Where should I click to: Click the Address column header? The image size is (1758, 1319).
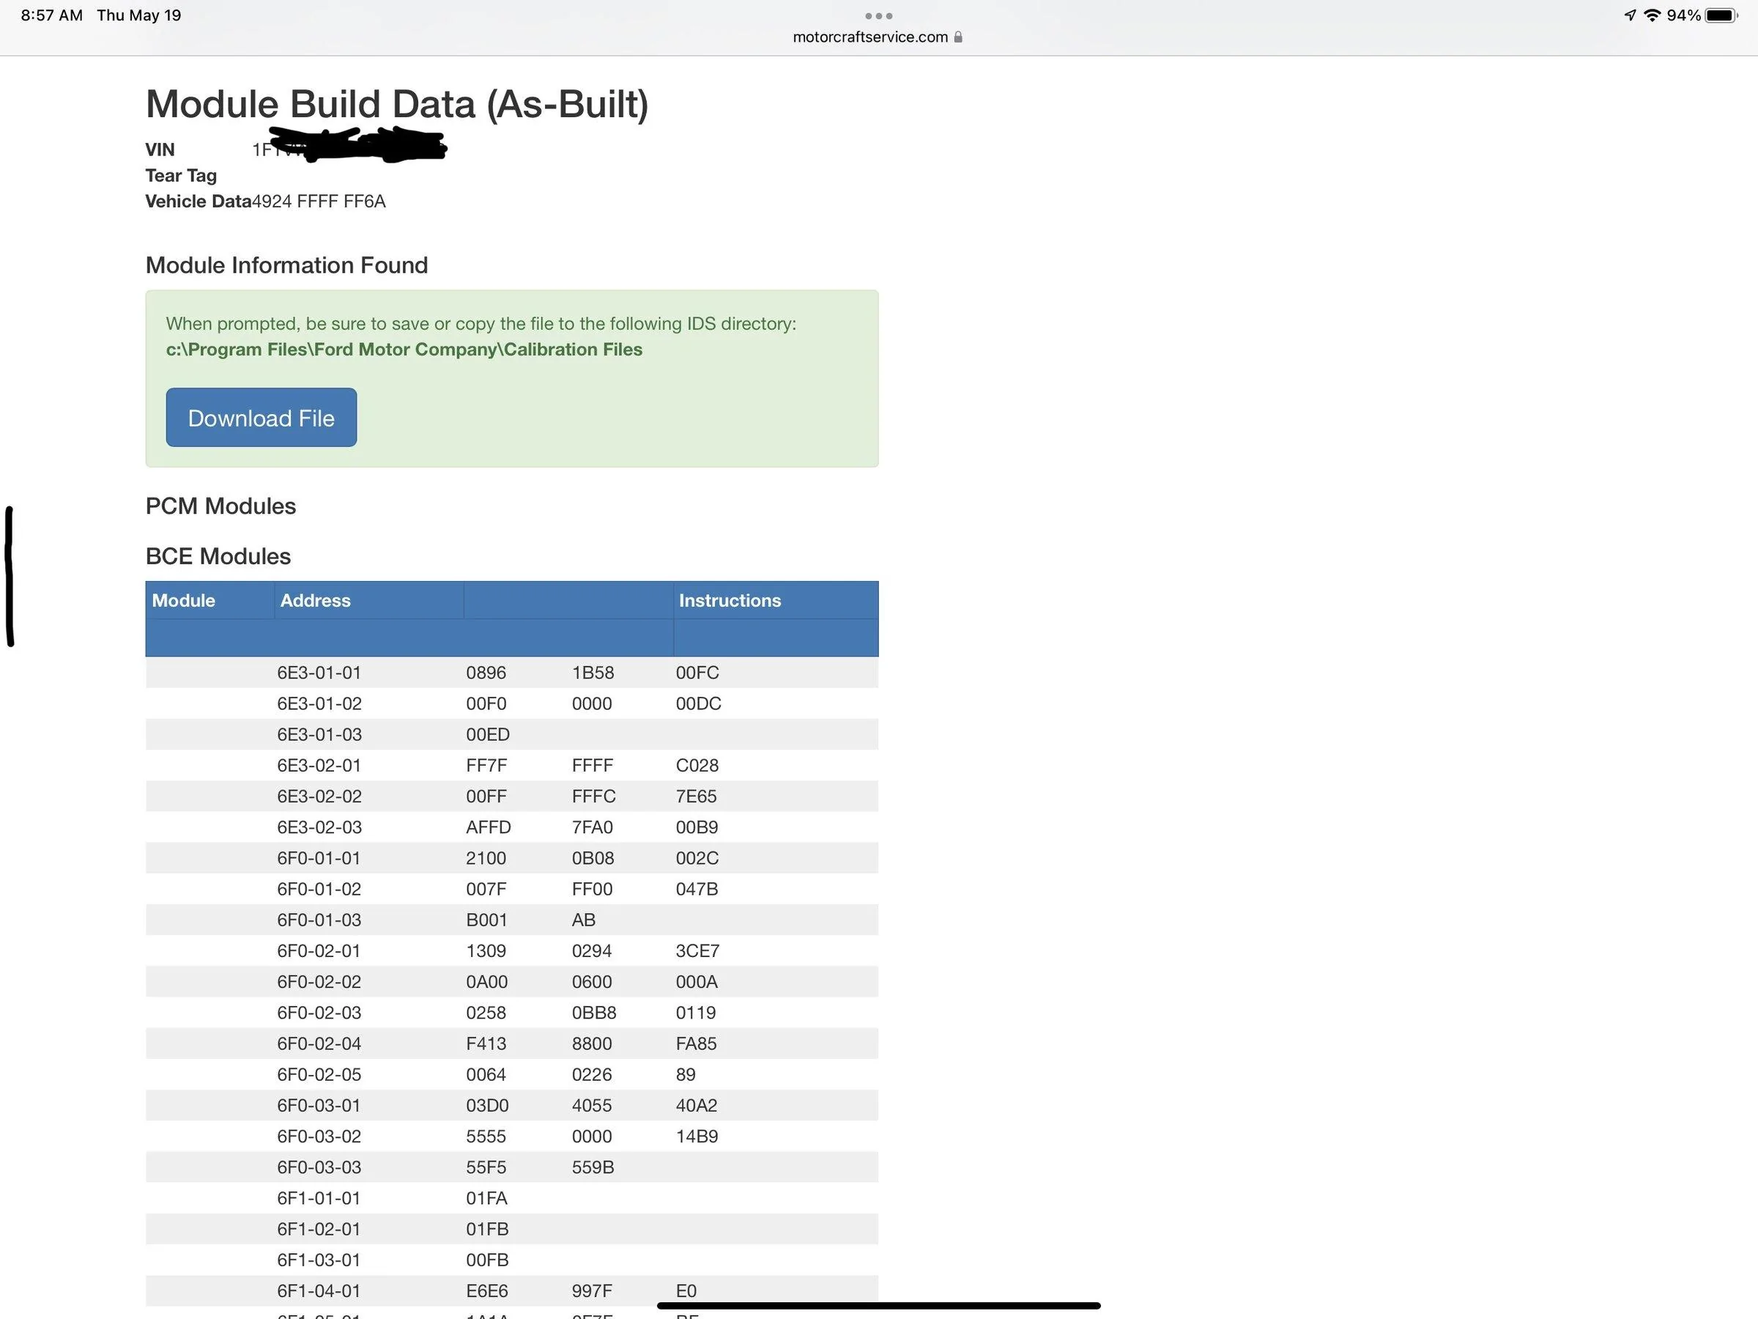tap(315, 600)
